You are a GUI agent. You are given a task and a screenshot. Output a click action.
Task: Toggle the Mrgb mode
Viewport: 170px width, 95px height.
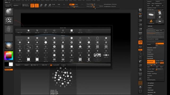54,4
